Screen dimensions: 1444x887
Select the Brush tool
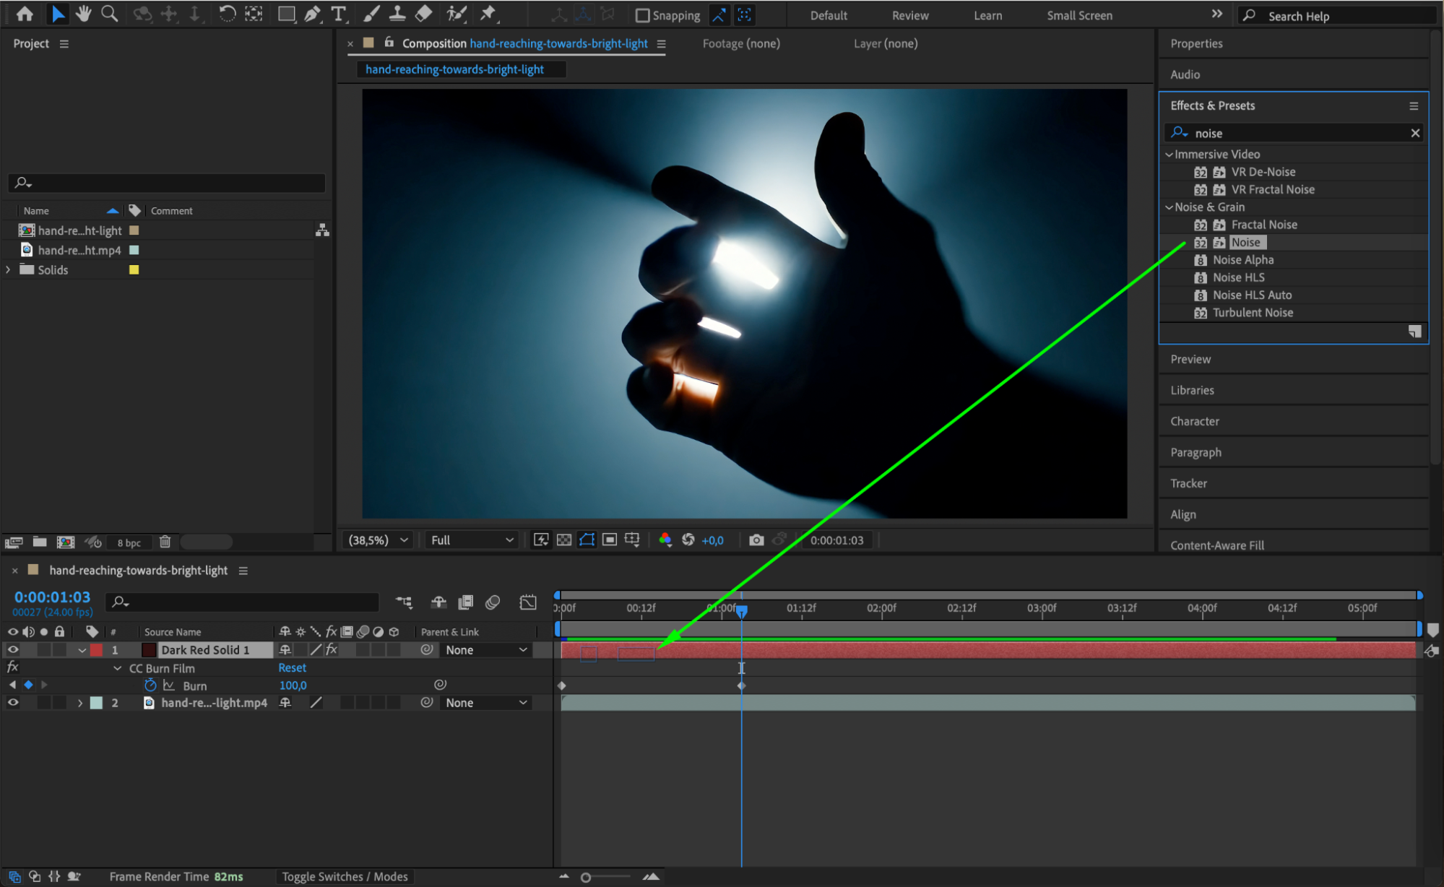click(x=371, y=14)
